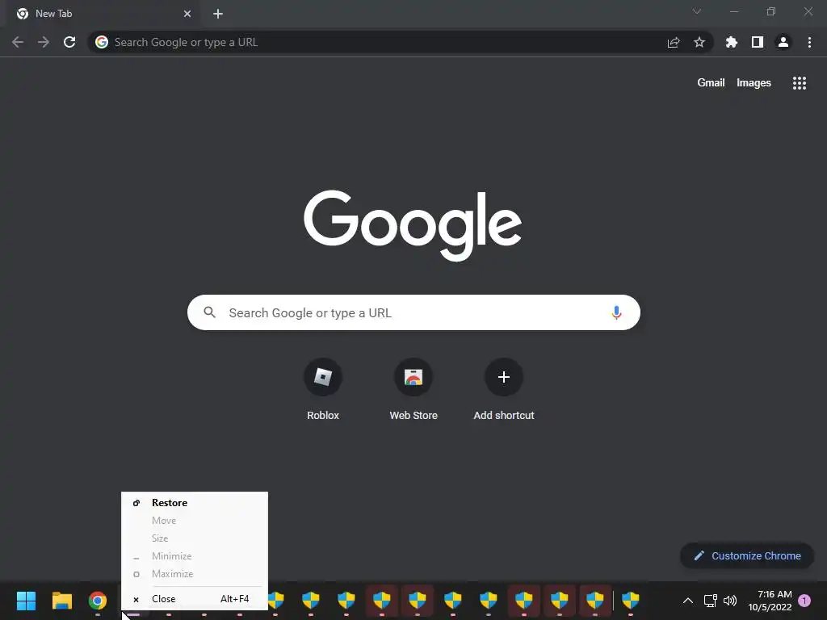The image size is (827, 620).
Task: Open the Windows Start menu
Action: point(26,601)
